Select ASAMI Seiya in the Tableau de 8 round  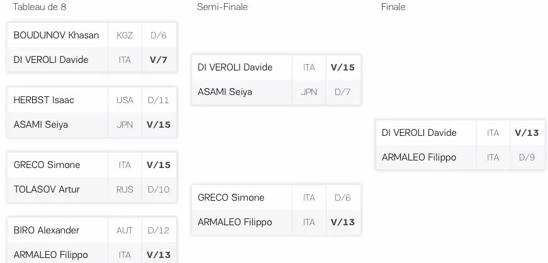[x=40, y=125]
